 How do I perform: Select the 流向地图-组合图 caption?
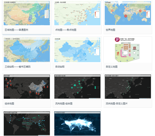(x=64, y=104)
